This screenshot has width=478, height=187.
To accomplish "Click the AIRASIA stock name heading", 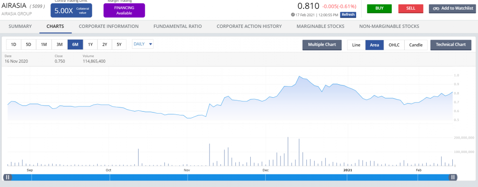I will point(14,6).
